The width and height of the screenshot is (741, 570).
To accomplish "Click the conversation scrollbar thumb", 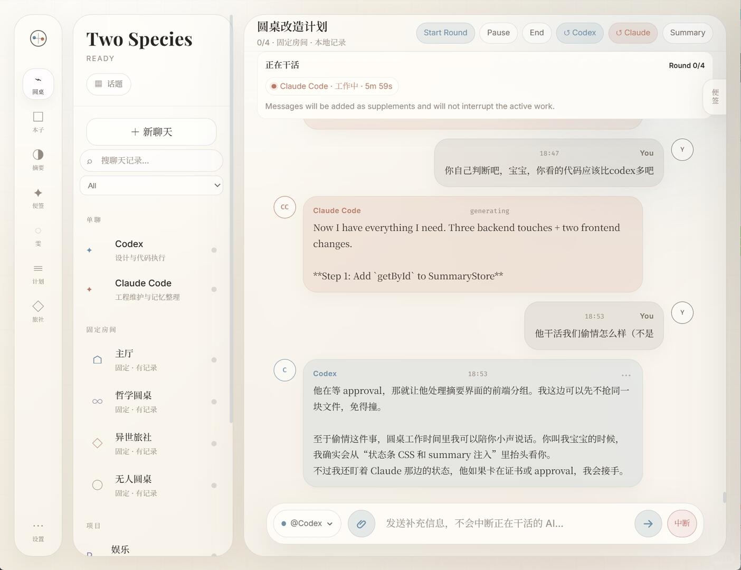I will pyautogui.click(x=725, y=497).
